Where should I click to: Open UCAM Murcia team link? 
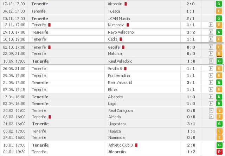coord(119,19)
